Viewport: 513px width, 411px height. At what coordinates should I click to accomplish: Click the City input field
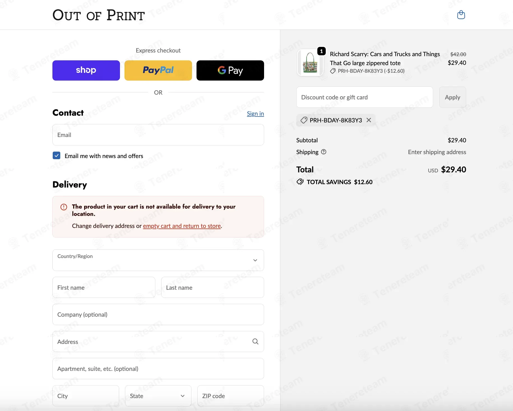click(x=86, y=396)
